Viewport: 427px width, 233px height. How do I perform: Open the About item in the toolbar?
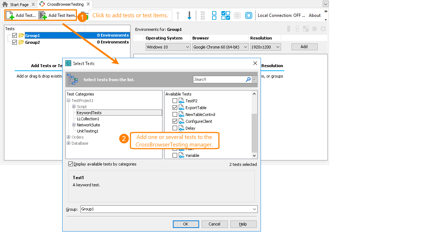314,15
